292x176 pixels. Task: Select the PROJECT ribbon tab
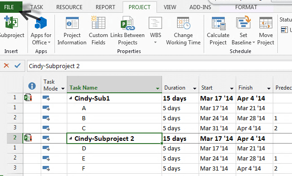point(140,7)
